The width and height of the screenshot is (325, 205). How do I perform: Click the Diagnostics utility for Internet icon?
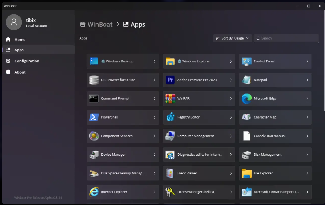click(x=170, y=155)
